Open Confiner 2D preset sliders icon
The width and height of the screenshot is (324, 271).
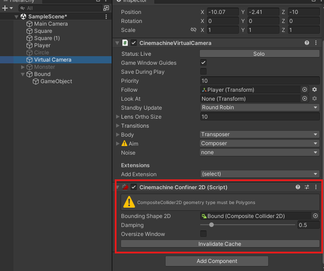pyautogui.click(x=307, y=187)
